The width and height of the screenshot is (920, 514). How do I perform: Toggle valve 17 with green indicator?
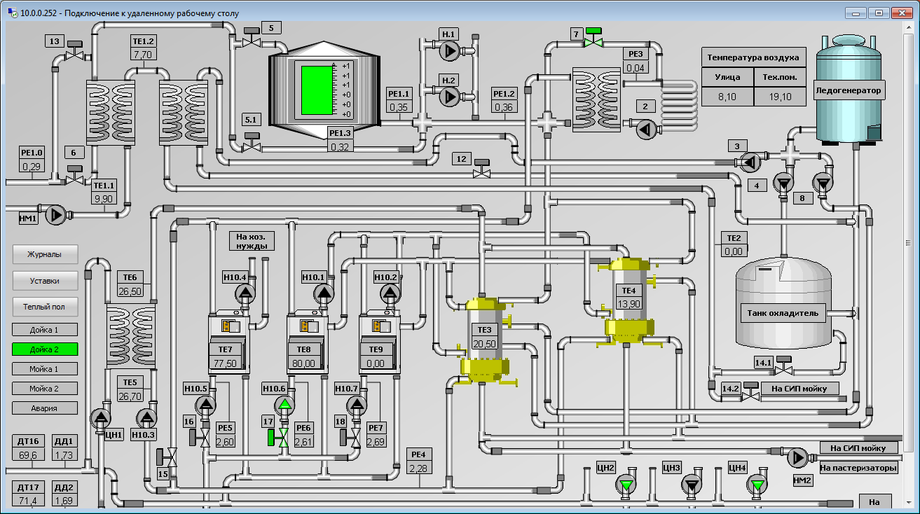click(284, 438)
